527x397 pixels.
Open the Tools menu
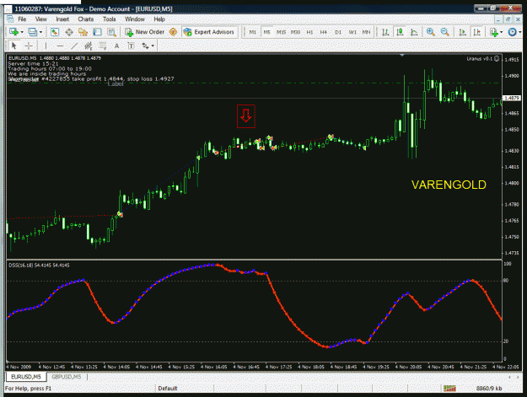(x=110, y=19)
